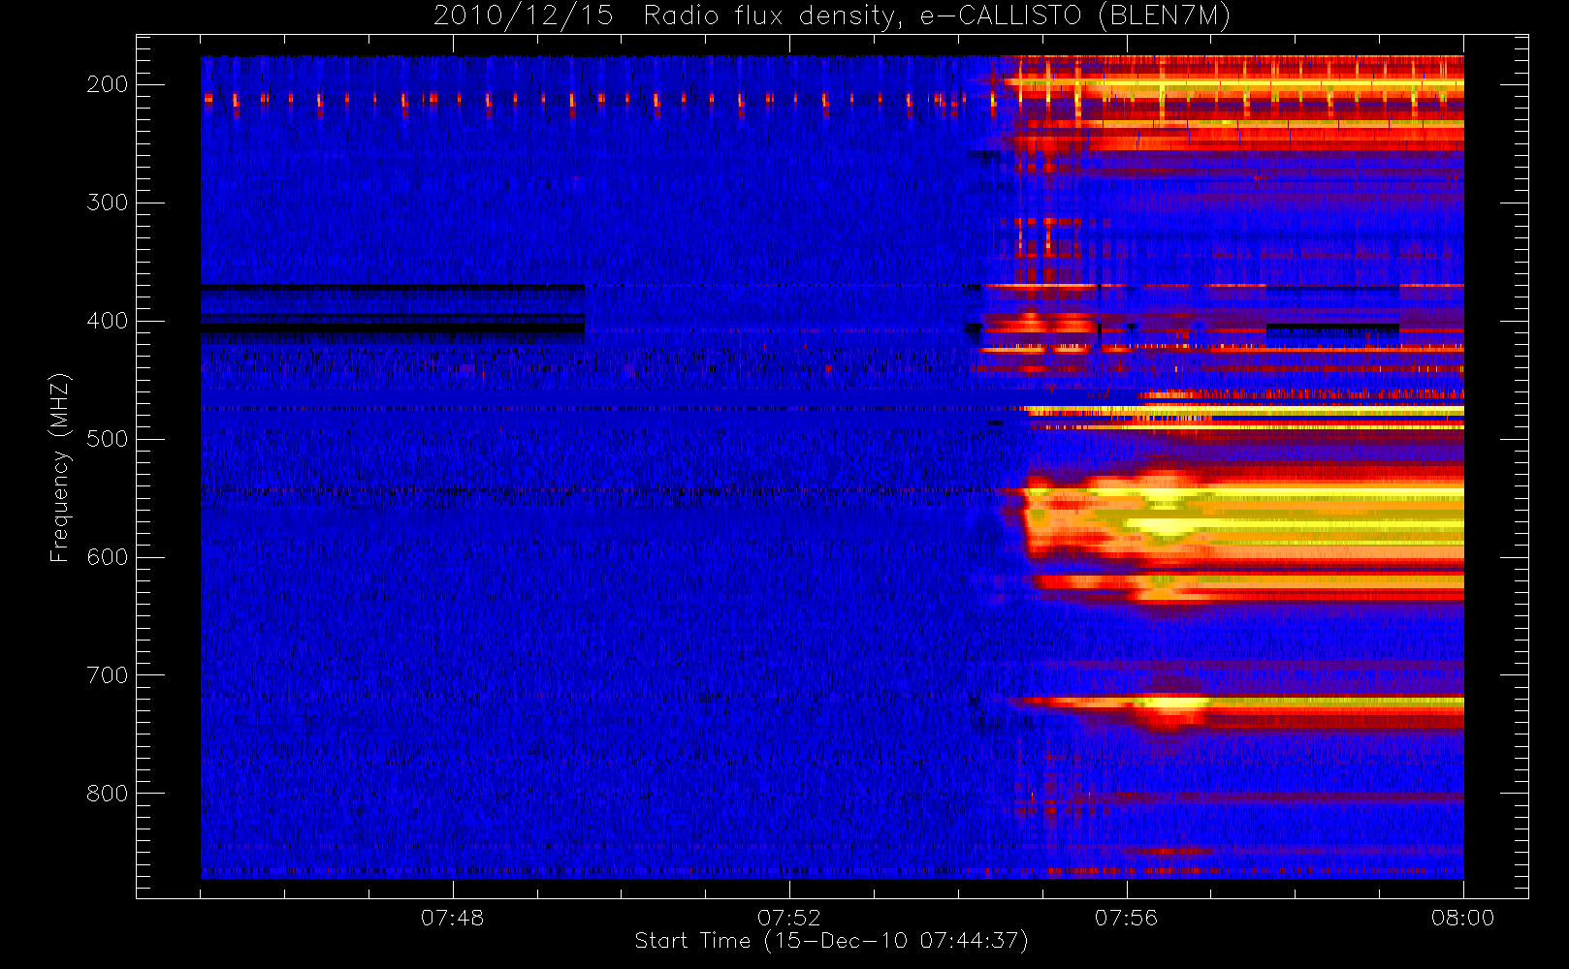The width and height of the screenshot is (1569, 969).
Task: Click the 600 frequency tick label
Action: pos(107,557)
